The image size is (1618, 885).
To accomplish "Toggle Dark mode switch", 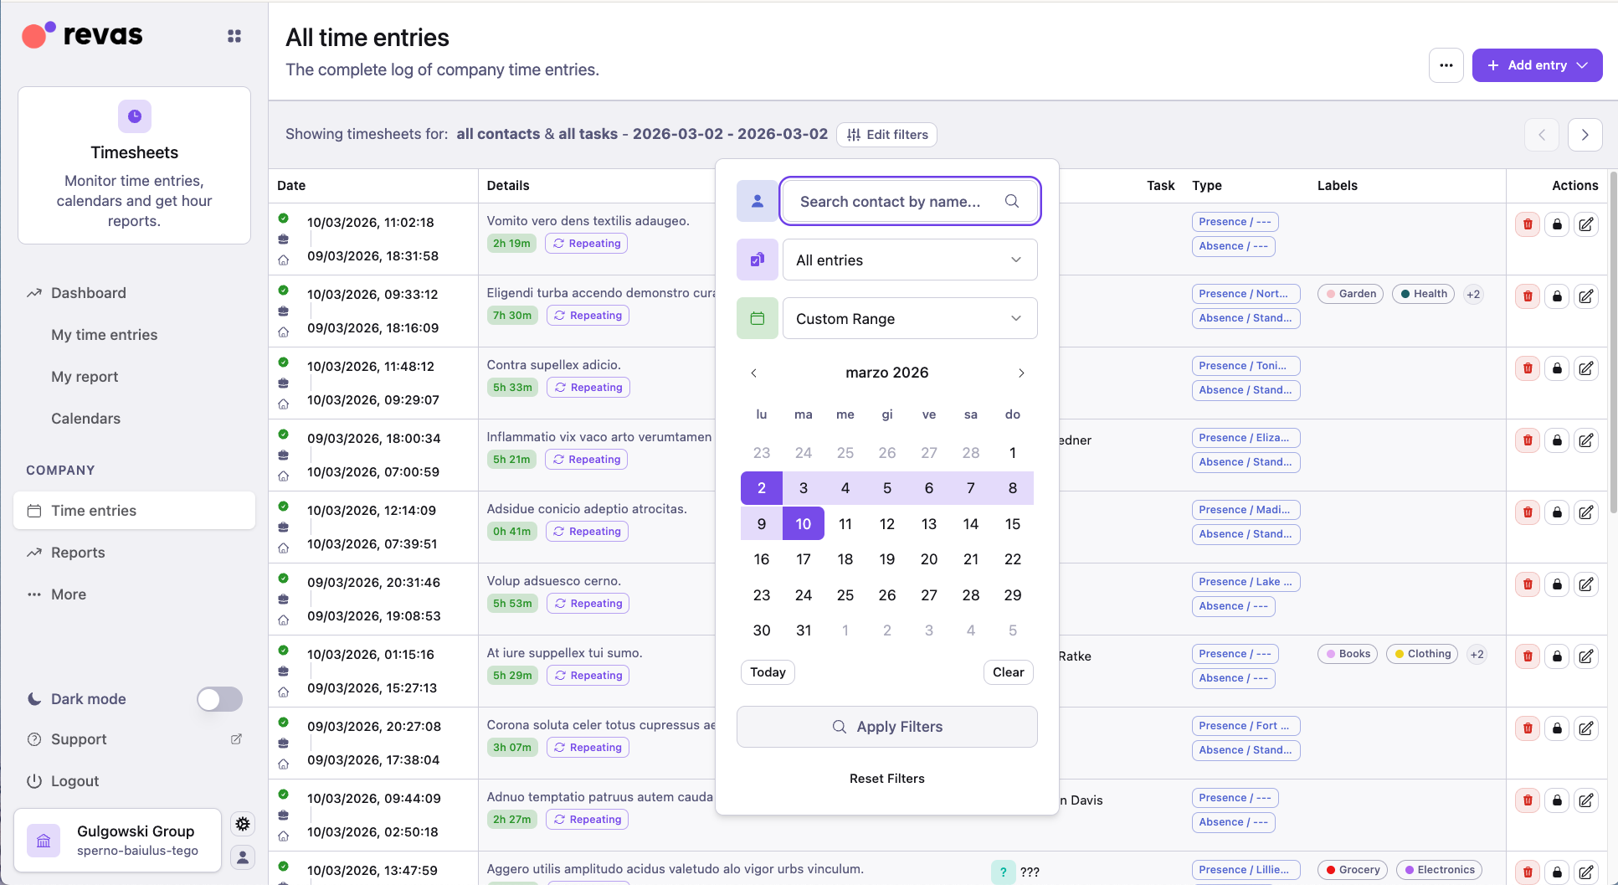I will point(219,699).
